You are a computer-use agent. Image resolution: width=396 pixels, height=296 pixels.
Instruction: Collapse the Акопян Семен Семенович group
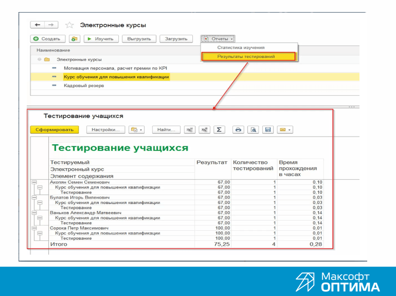coord(34,182)
